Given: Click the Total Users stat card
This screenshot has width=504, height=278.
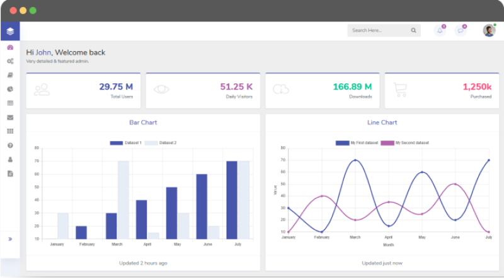Looking at the screenshot, I should (x=84, y=91).
